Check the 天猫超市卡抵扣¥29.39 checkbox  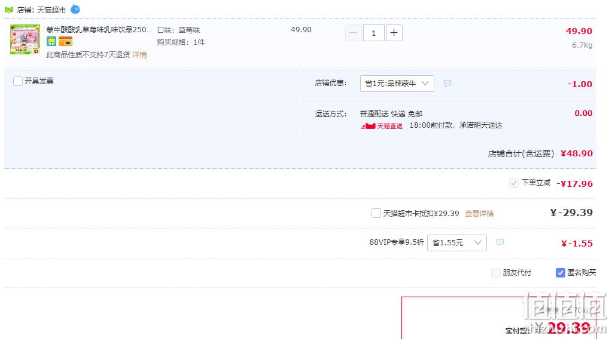pos(376,213)
